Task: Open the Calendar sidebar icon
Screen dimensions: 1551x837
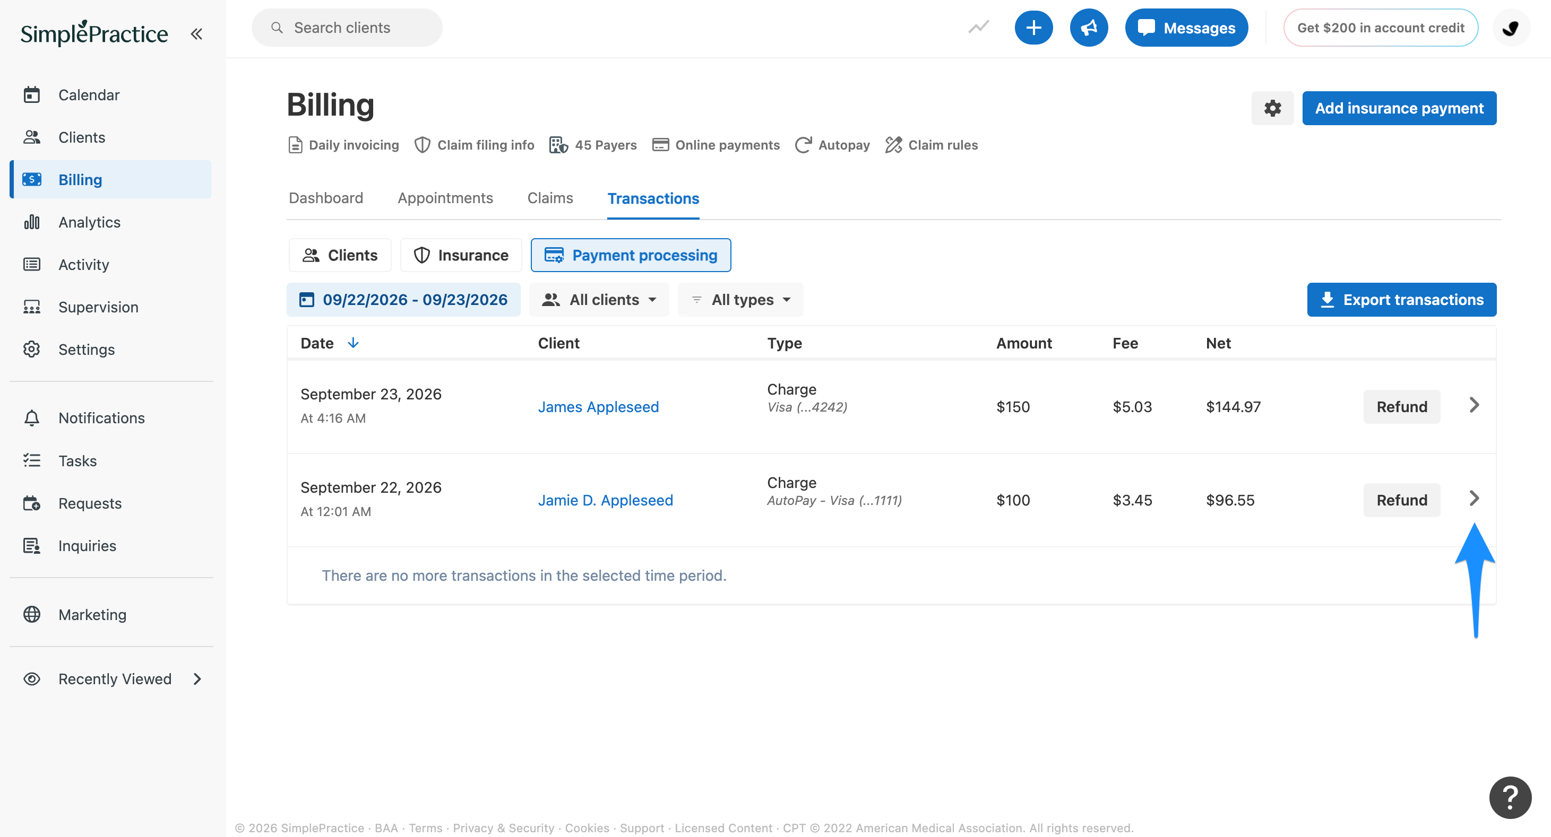Action: tap(32, 95)
